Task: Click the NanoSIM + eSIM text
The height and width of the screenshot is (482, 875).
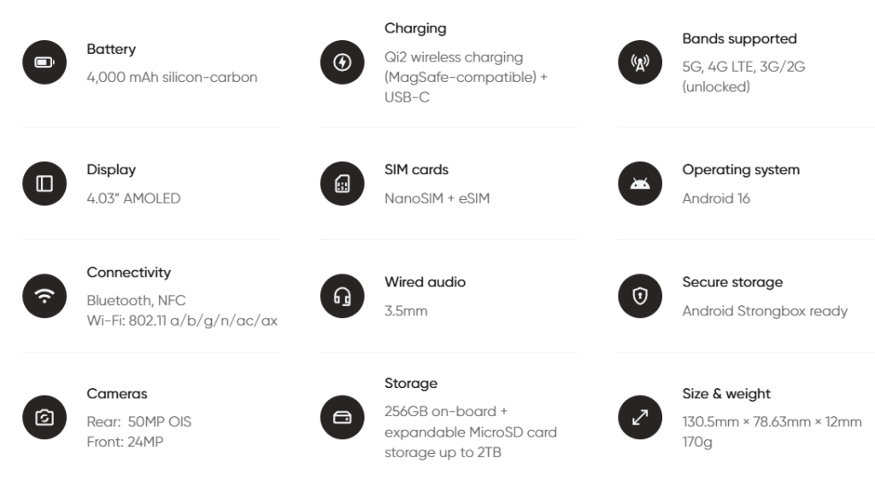Action: point(437,198)
